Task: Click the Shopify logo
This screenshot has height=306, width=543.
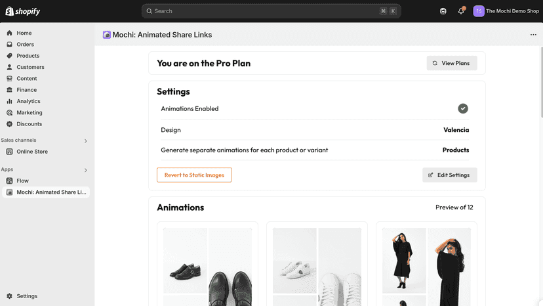Action: 23,11
